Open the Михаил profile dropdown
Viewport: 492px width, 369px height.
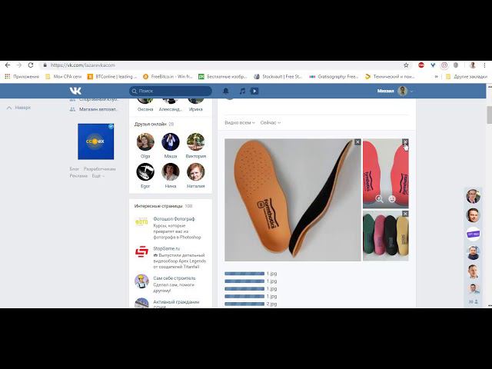pyautogui.click(x=395, y=91)
